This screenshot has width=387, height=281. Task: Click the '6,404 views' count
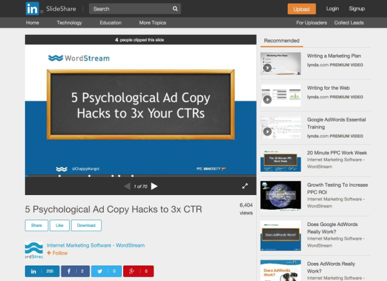246,209
